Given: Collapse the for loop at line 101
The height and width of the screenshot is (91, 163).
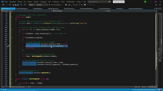Looking at the screenshot, I should [11, 30].
